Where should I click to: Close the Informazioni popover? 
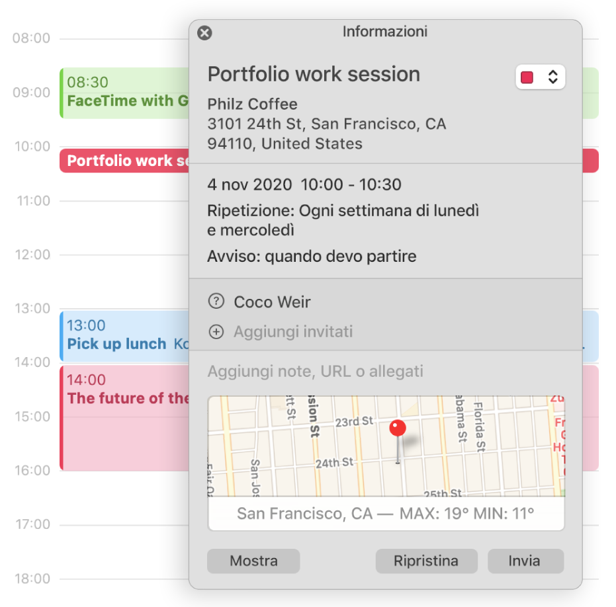(x=205, y=33)
